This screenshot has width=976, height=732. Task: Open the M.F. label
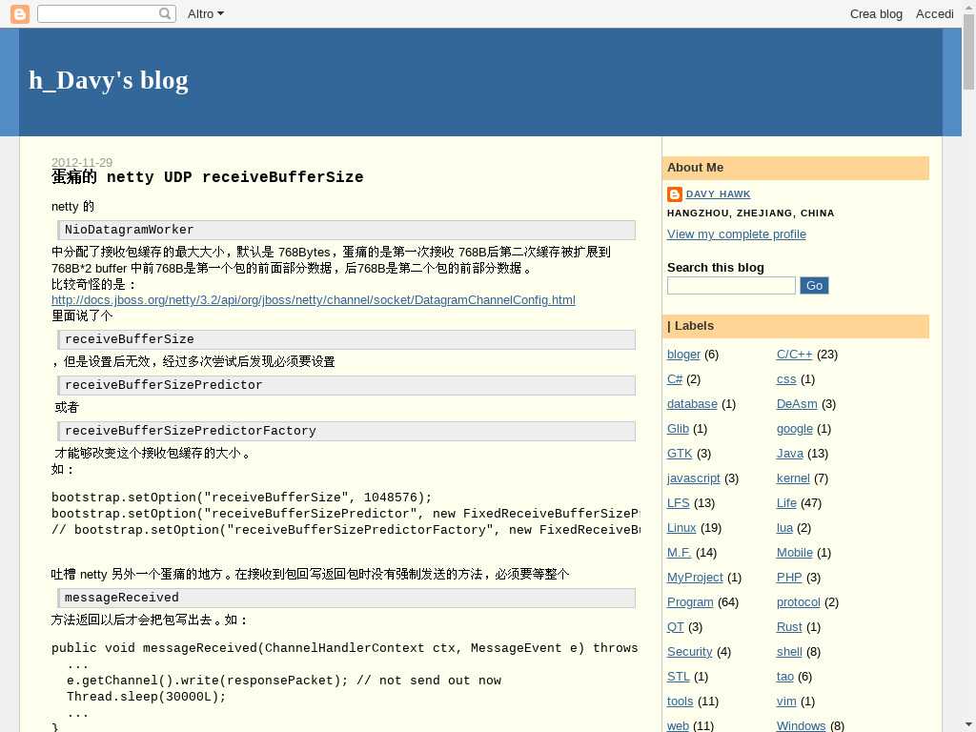pyautogui.click(x=679, y=553)
